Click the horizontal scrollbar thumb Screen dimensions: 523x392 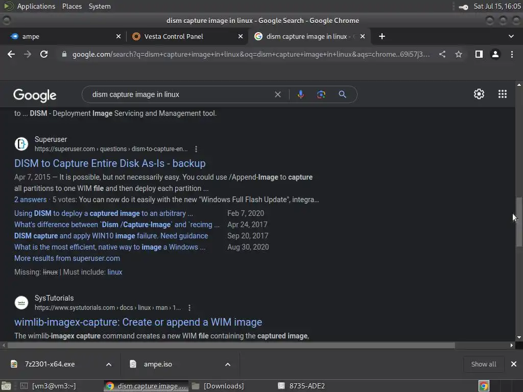(x=231, y=346)
